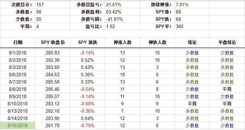
Task: Click the 280.93 closing price cell
Action: (53, 53)
